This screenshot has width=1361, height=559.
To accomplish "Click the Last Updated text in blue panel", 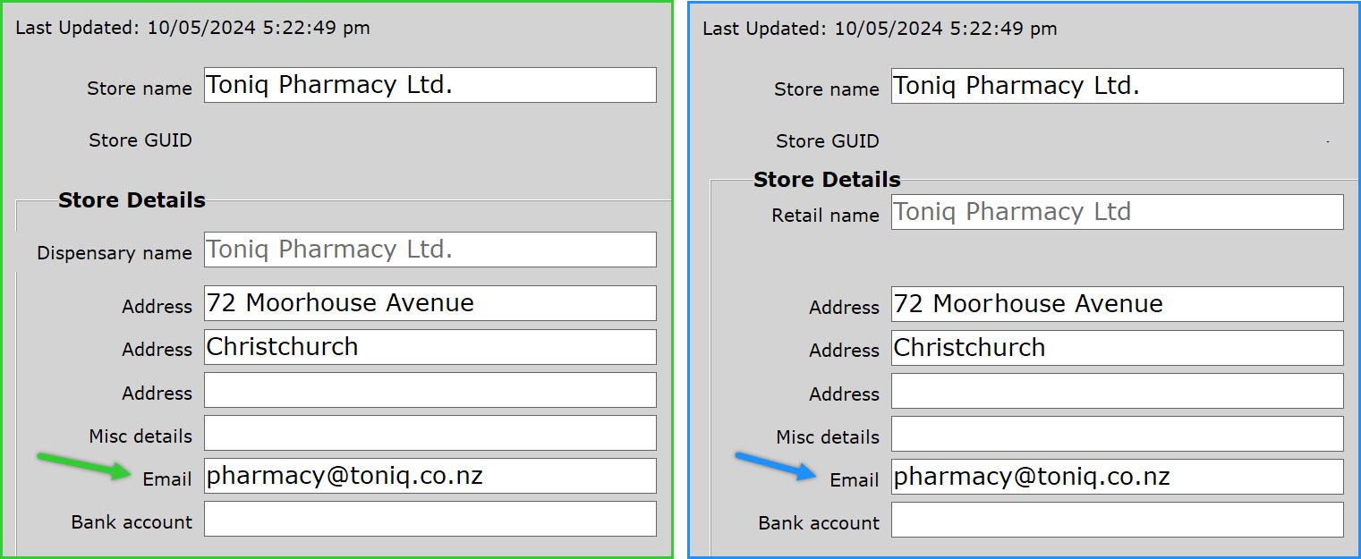I will tap(880, 29).
